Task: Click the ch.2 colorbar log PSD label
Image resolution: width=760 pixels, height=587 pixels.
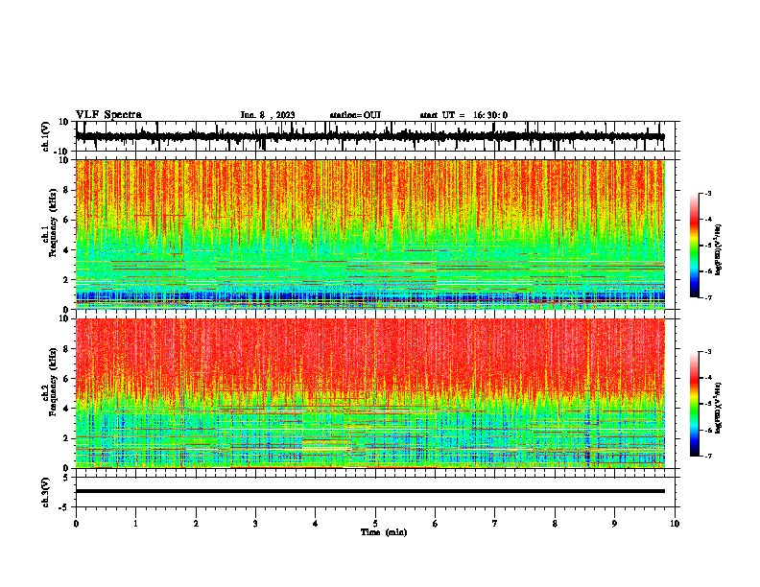Action: click(x=718, y=408)
